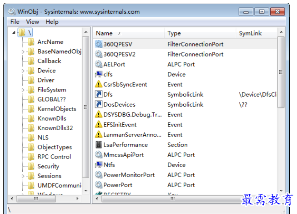Screen dimensions: 297x214
Task: Open the View menu
Action: [x=33, y=22]
